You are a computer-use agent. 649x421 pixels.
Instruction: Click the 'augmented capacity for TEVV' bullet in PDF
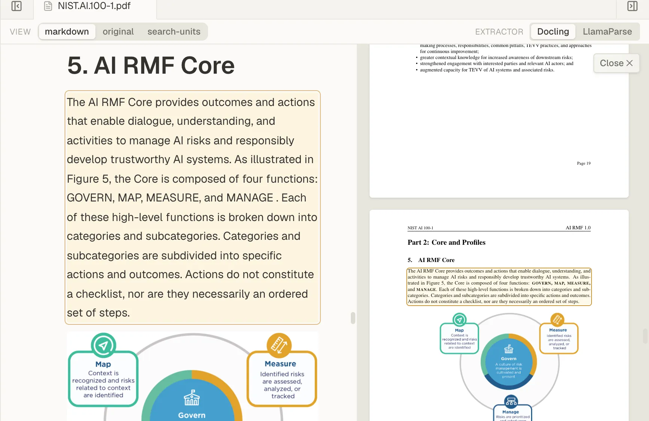point(487,70)
